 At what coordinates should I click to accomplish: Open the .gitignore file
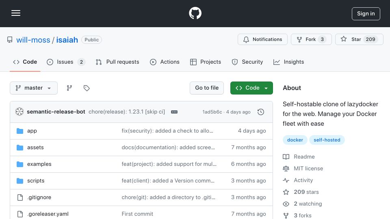pos(39,198)
